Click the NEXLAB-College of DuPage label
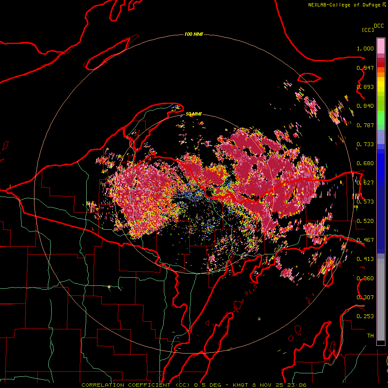This screenshot has width=388, height=388. pos(344,5)
